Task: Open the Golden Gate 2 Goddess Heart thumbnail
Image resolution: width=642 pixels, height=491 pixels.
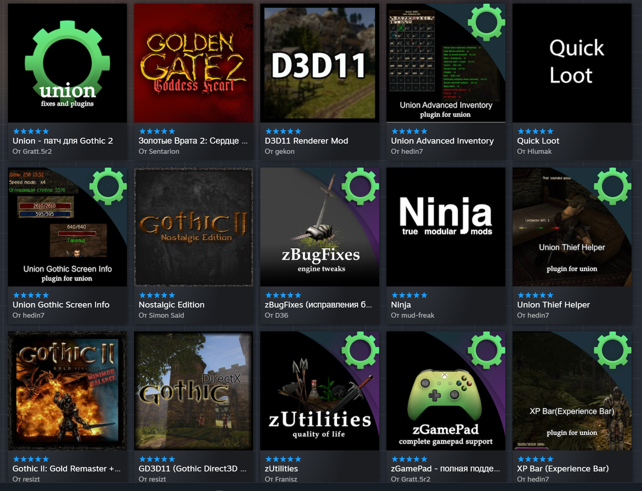Action: (x=194, y=63)
